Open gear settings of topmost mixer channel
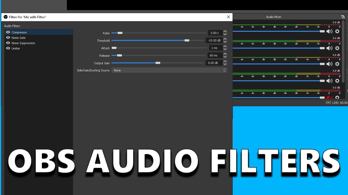 tap(337, 31)
